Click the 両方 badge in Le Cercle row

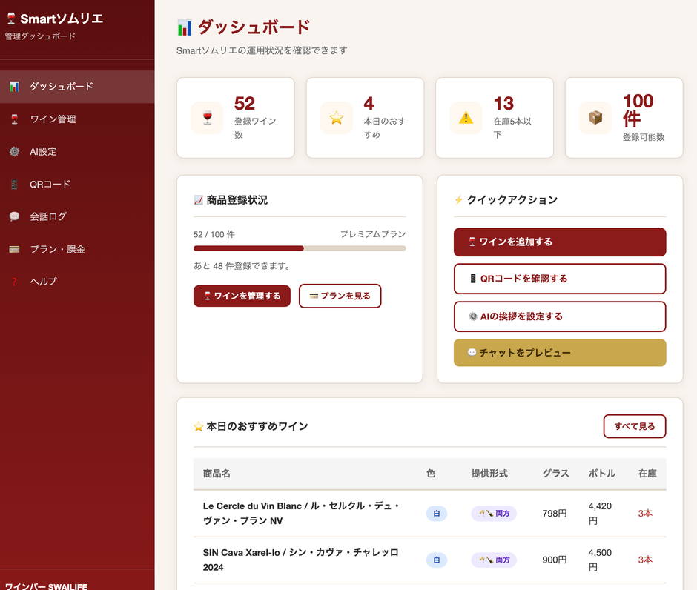point(494,514)
